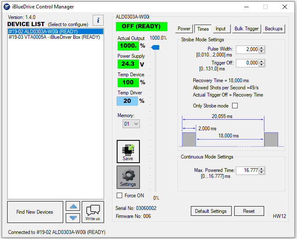This screenshot has width=297, height=239.
Task: Enable the Force ON checkbox
Action: click(x=120, y=196)
